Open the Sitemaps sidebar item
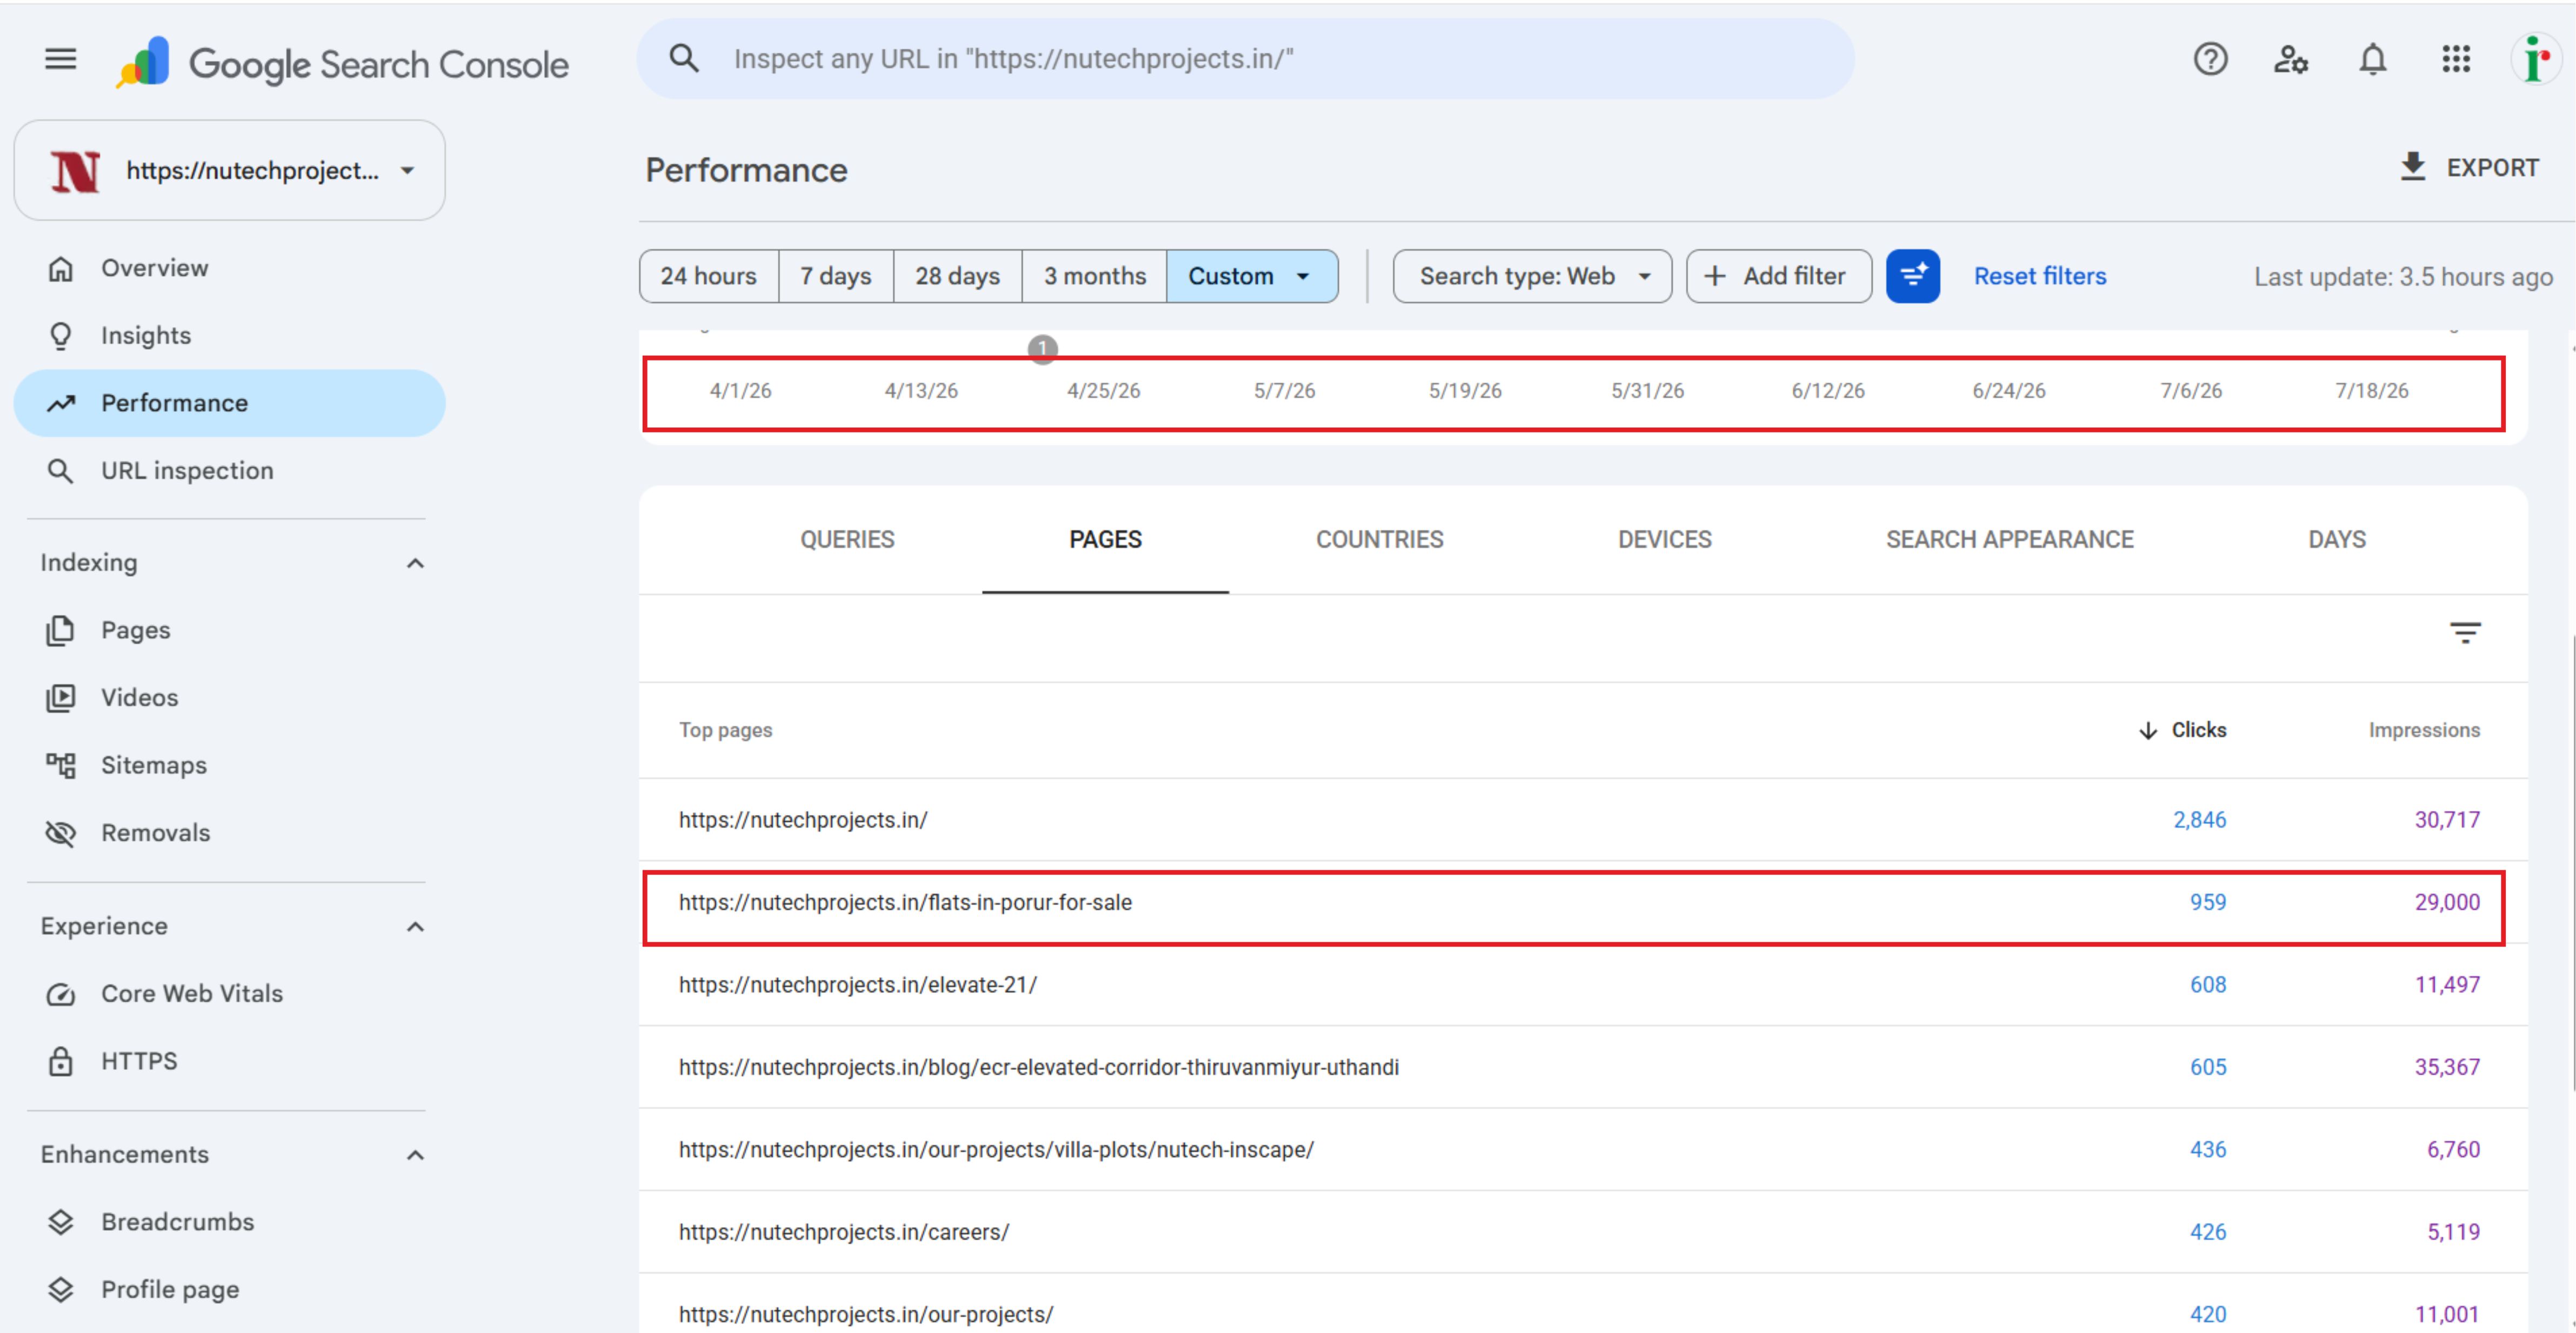The width and height of the screenshot is (2576, 1333). (229, 765)
